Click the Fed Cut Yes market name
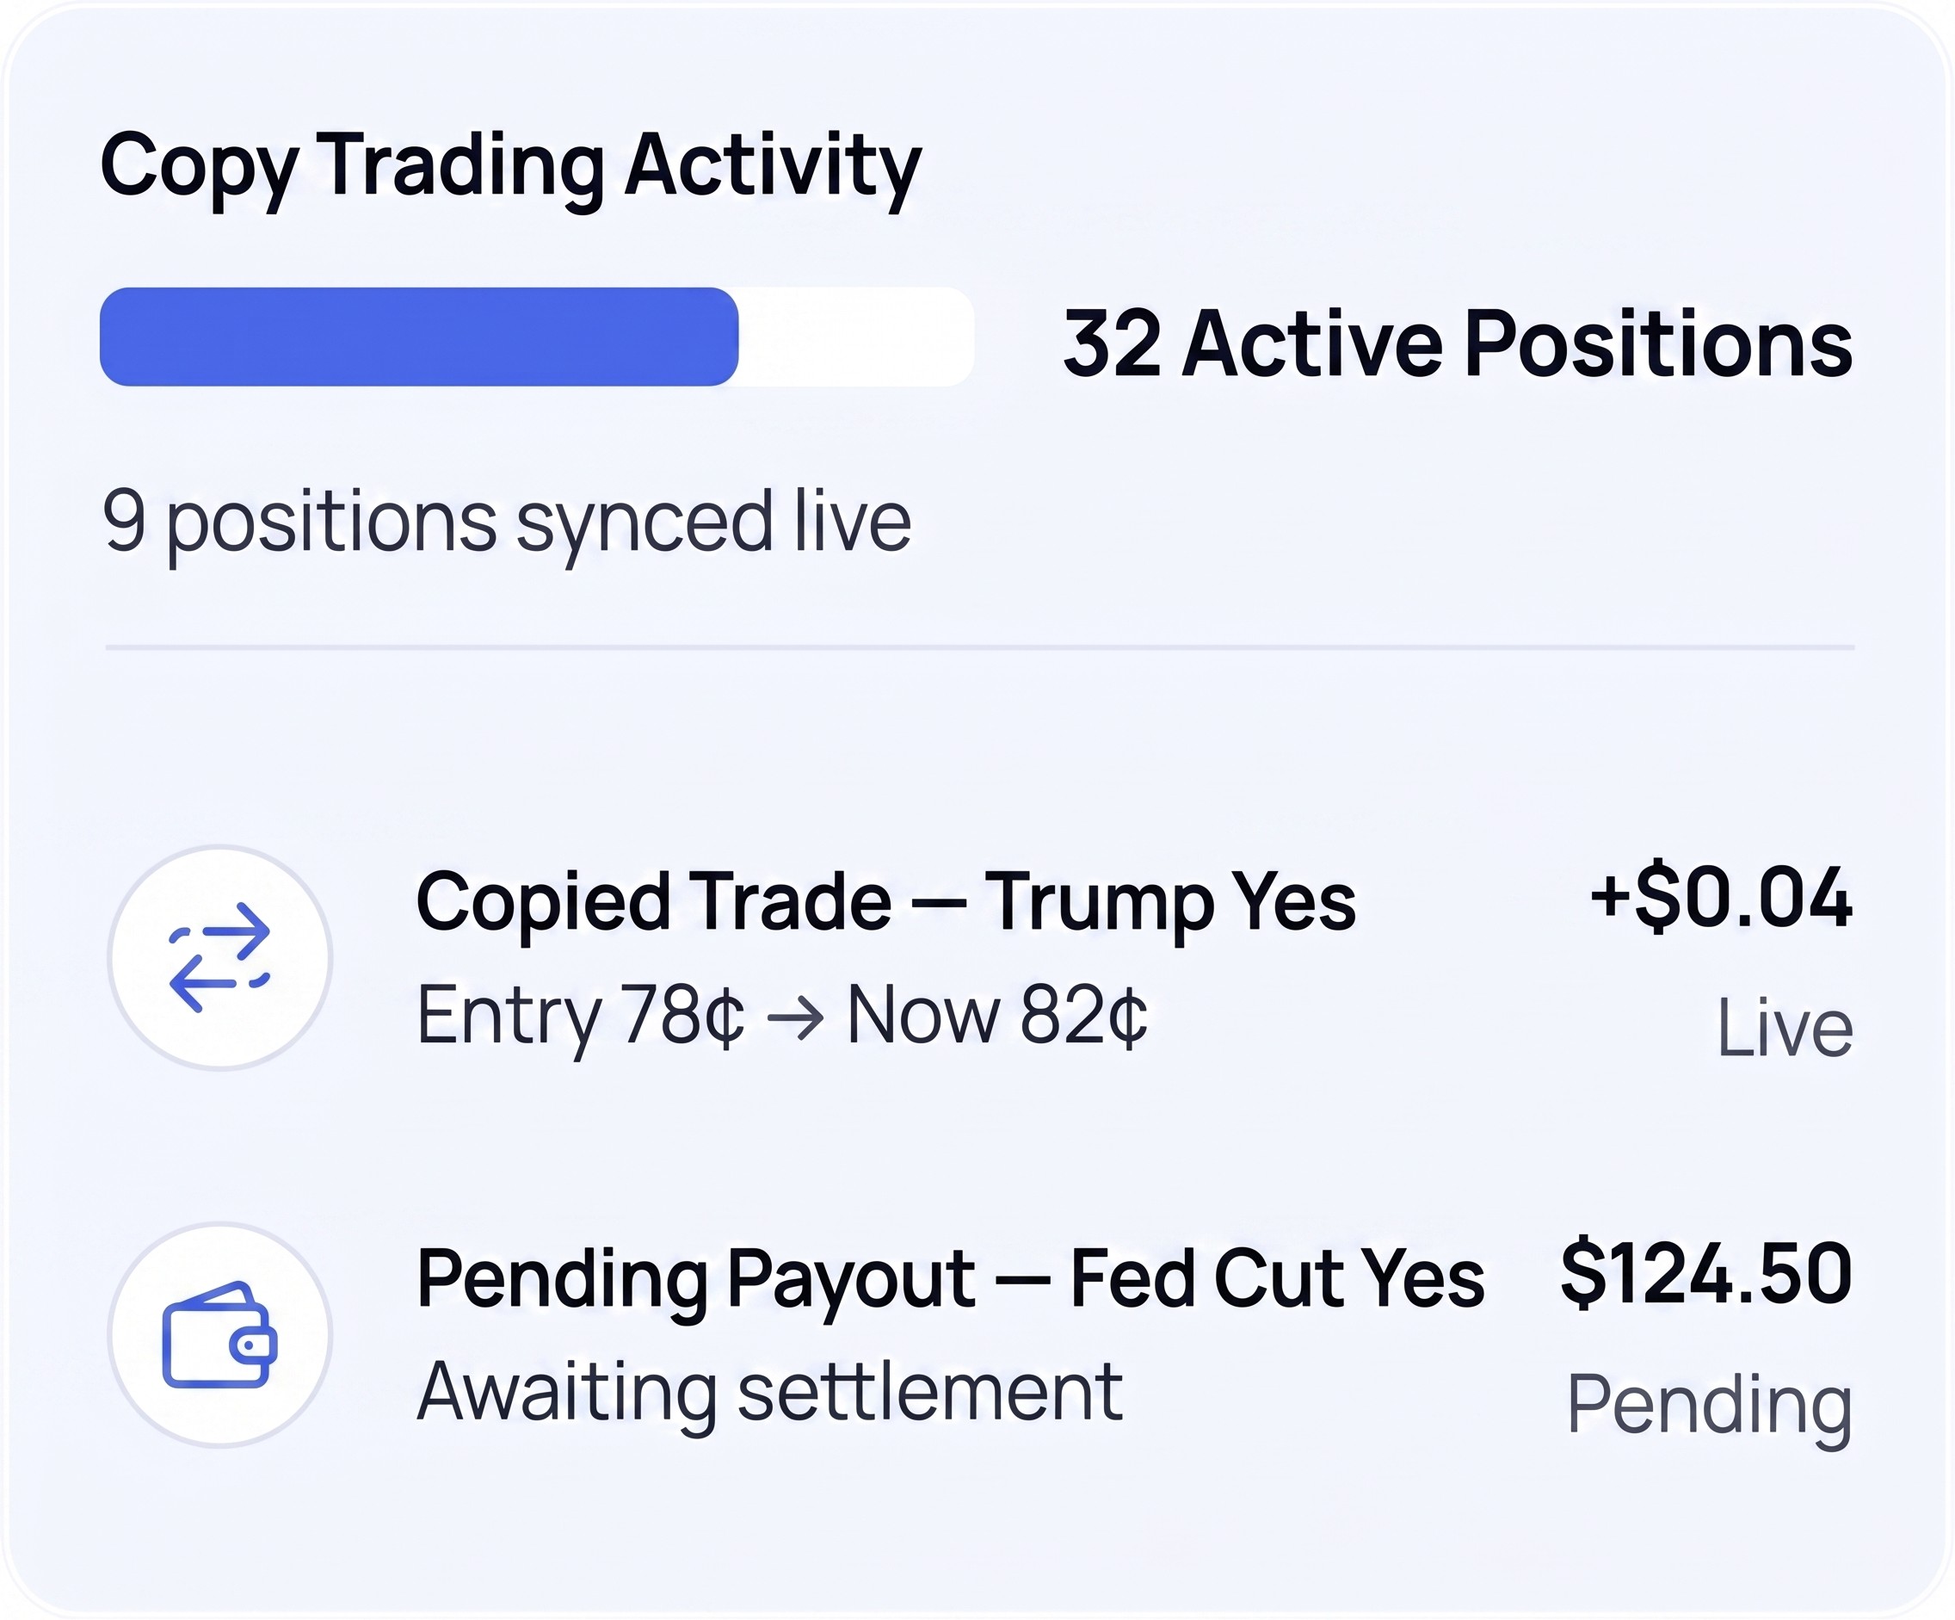The image size is (1955, 1620). coord(1277,1278)
